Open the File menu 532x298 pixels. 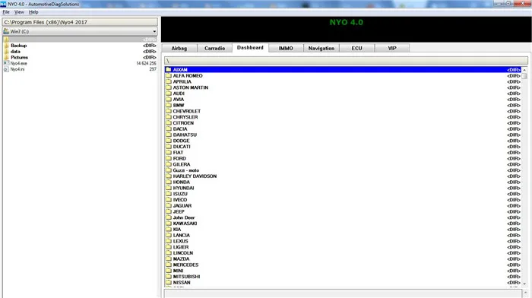pyautogui.click(x=6, y=12)
